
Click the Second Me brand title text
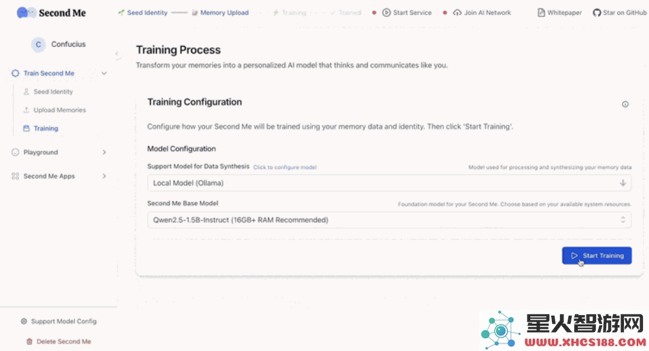pos(62,13)
